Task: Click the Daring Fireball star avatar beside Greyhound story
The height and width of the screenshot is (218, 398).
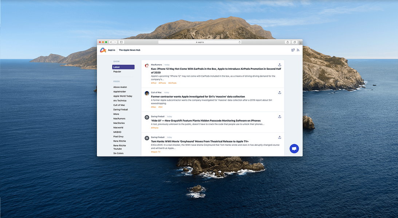Action: [147, 138]
